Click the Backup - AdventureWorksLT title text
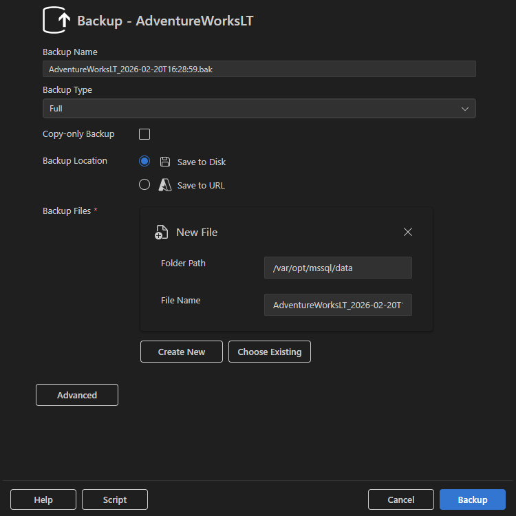The height and width of the screenshot is (516, 516). (165, 21)
